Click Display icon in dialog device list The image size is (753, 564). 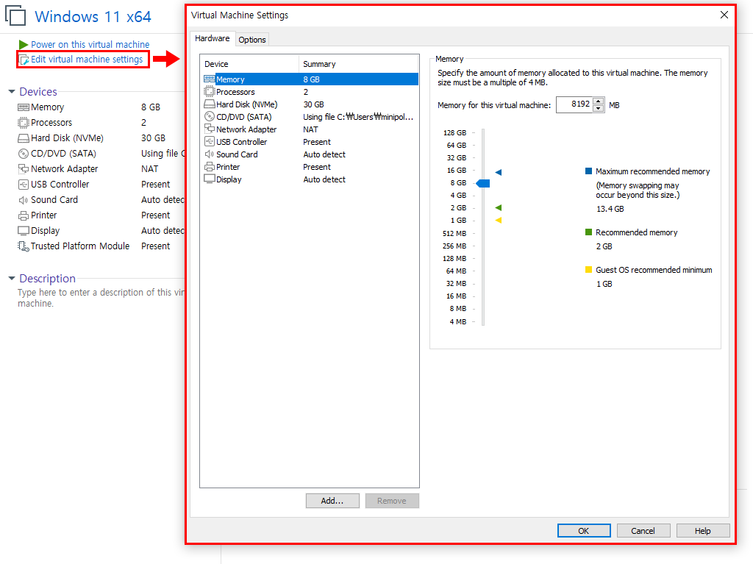coord(210,179)
